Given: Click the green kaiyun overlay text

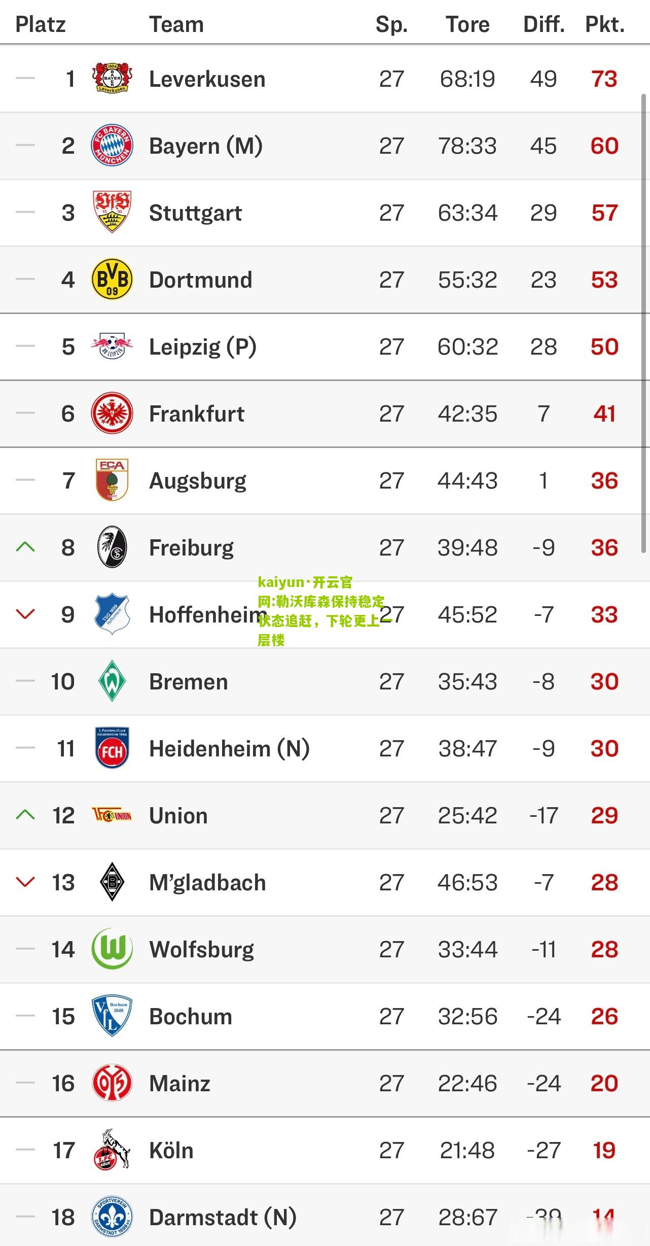Looking at the screenshot, I should [x=321, y=611].
